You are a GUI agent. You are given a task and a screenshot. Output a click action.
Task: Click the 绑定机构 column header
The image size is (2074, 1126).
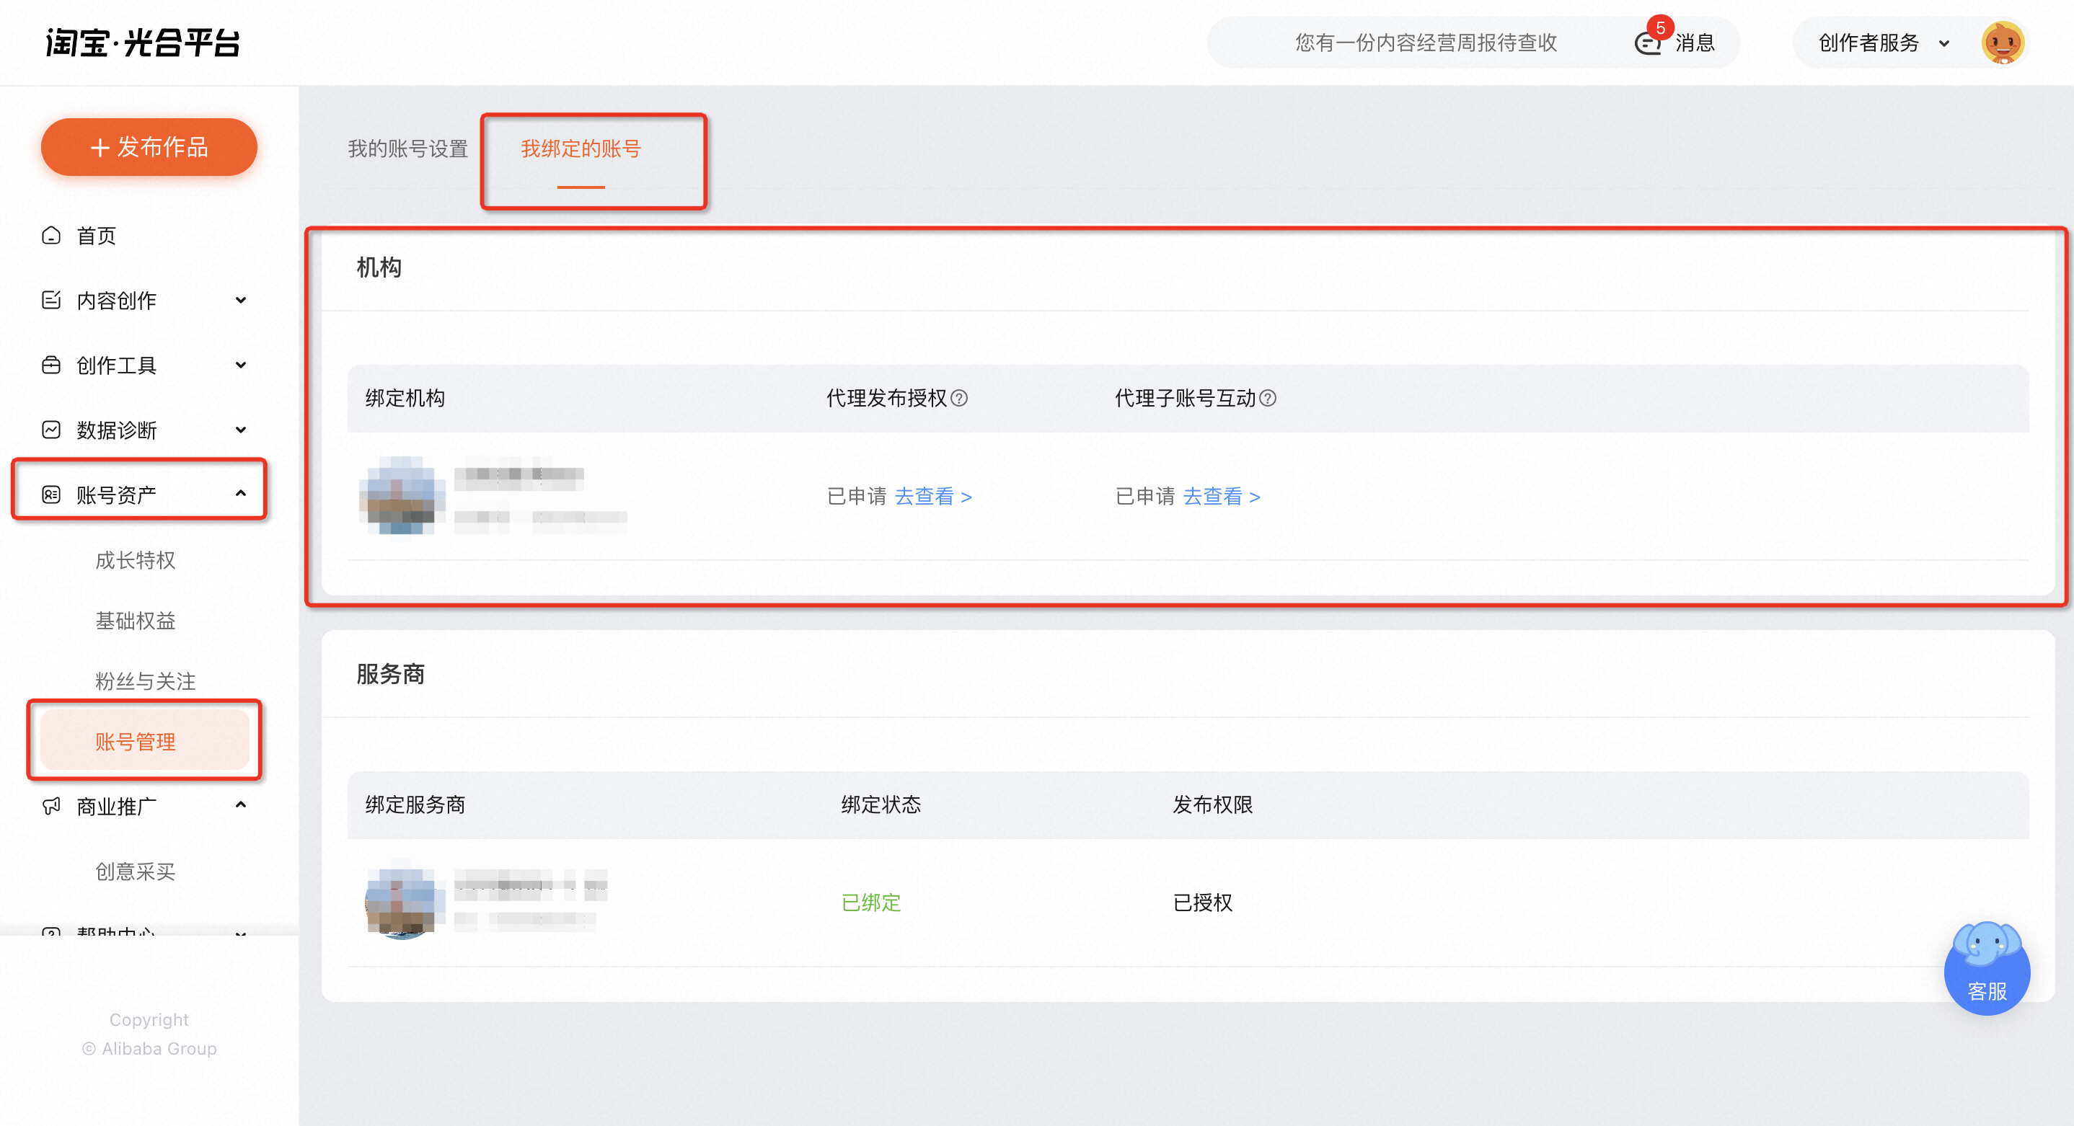tap(405, 399)
